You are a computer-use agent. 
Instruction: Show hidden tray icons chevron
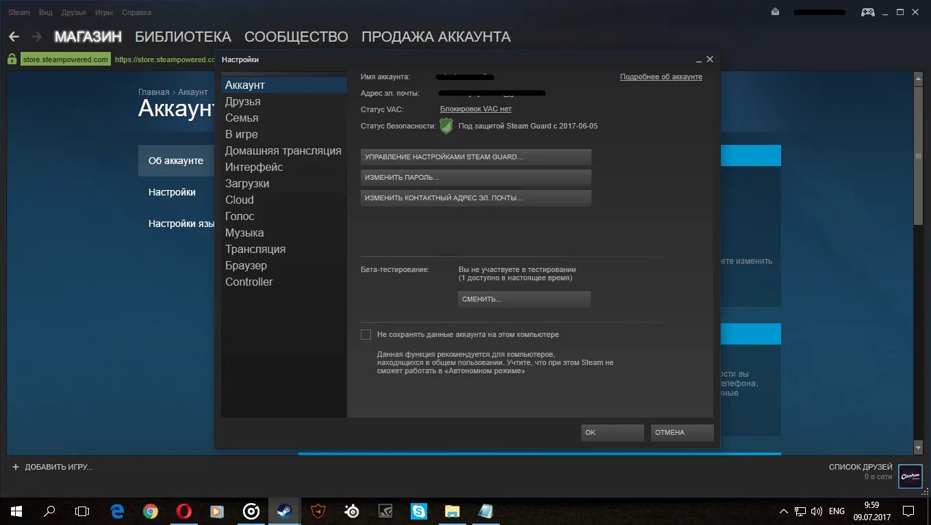(784, 511)
